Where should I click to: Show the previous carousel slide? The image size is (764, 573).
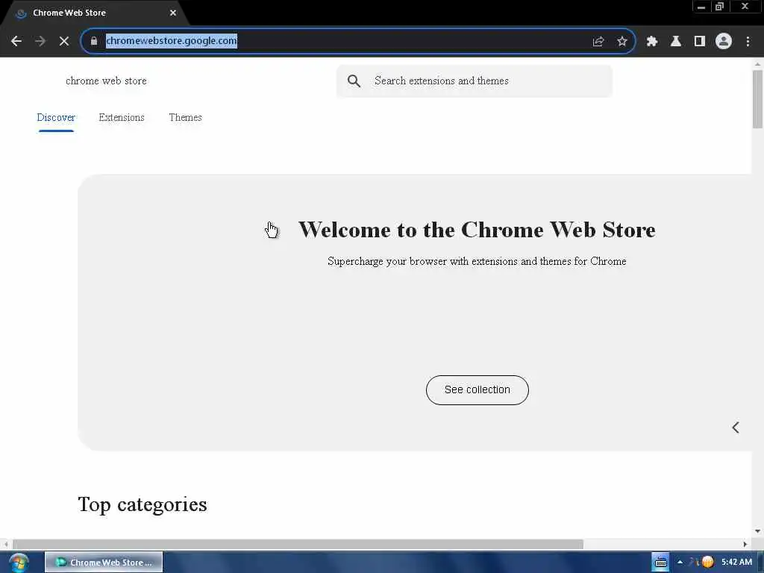(736, 428)
